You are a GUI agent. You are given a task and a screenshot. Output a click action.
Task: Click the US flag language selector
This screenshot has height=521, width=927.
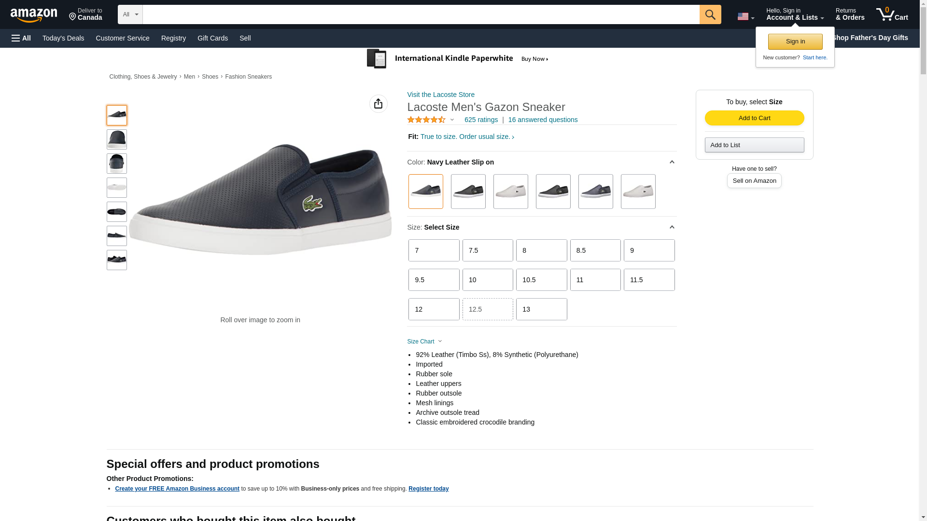pos(745,16)
